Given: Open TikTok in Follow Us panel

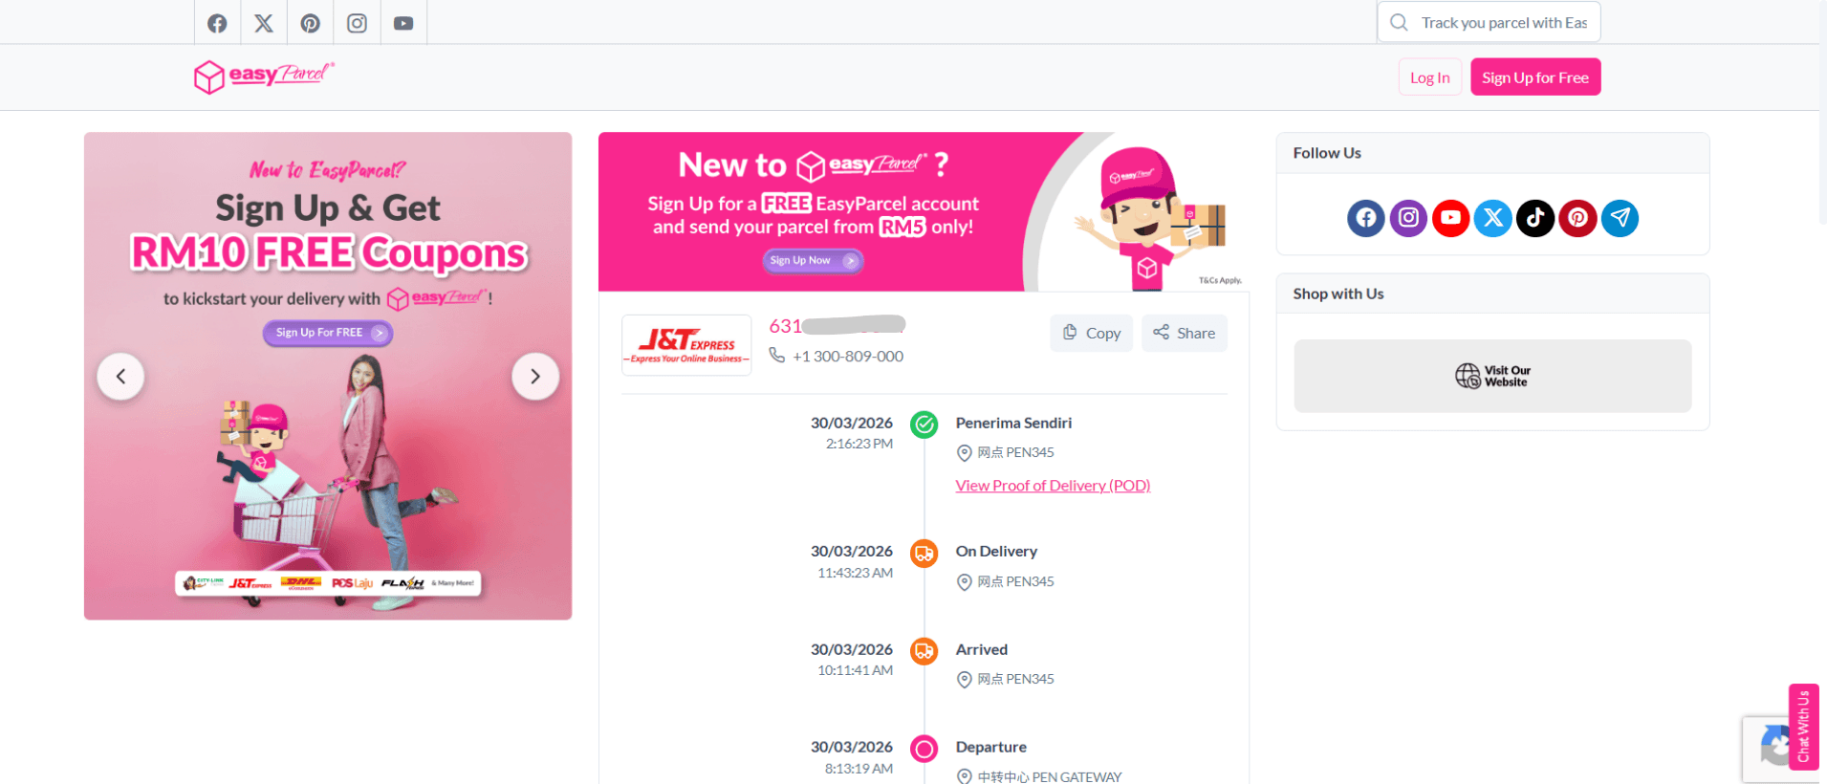Looking at the screenshot, I should pyautogui.click(x=1535, y=218).
